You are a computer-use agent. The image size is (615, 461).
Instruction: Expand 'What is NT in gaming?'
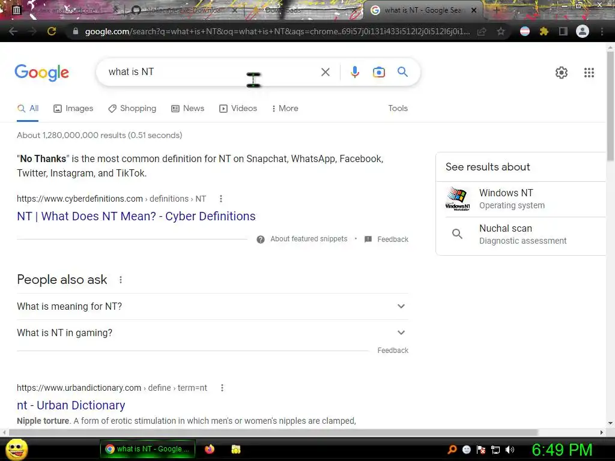(x=213, y=333)
